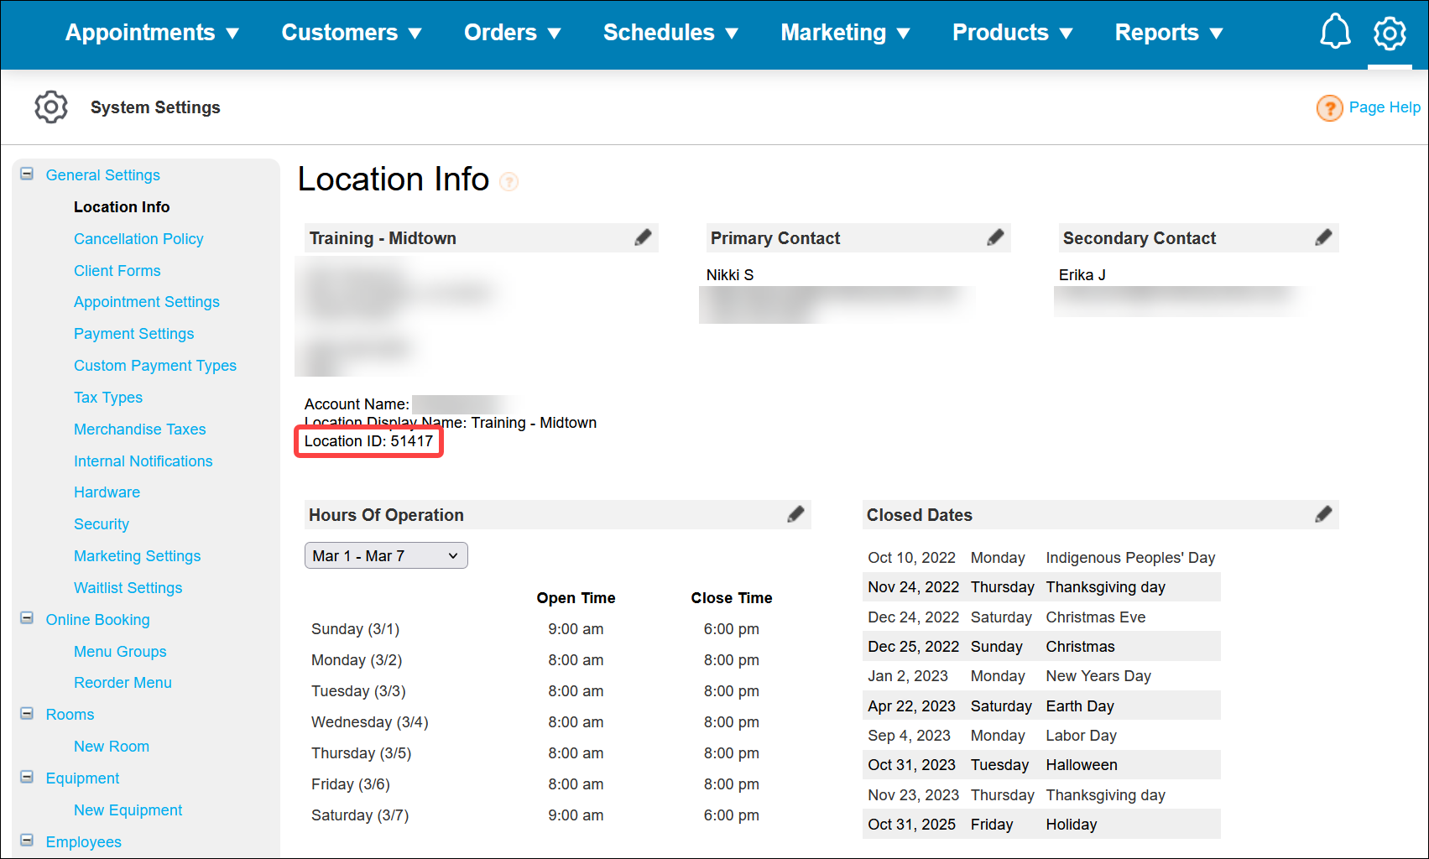
Task: Click New Equipment link
Action: click(x=128, y=810)
